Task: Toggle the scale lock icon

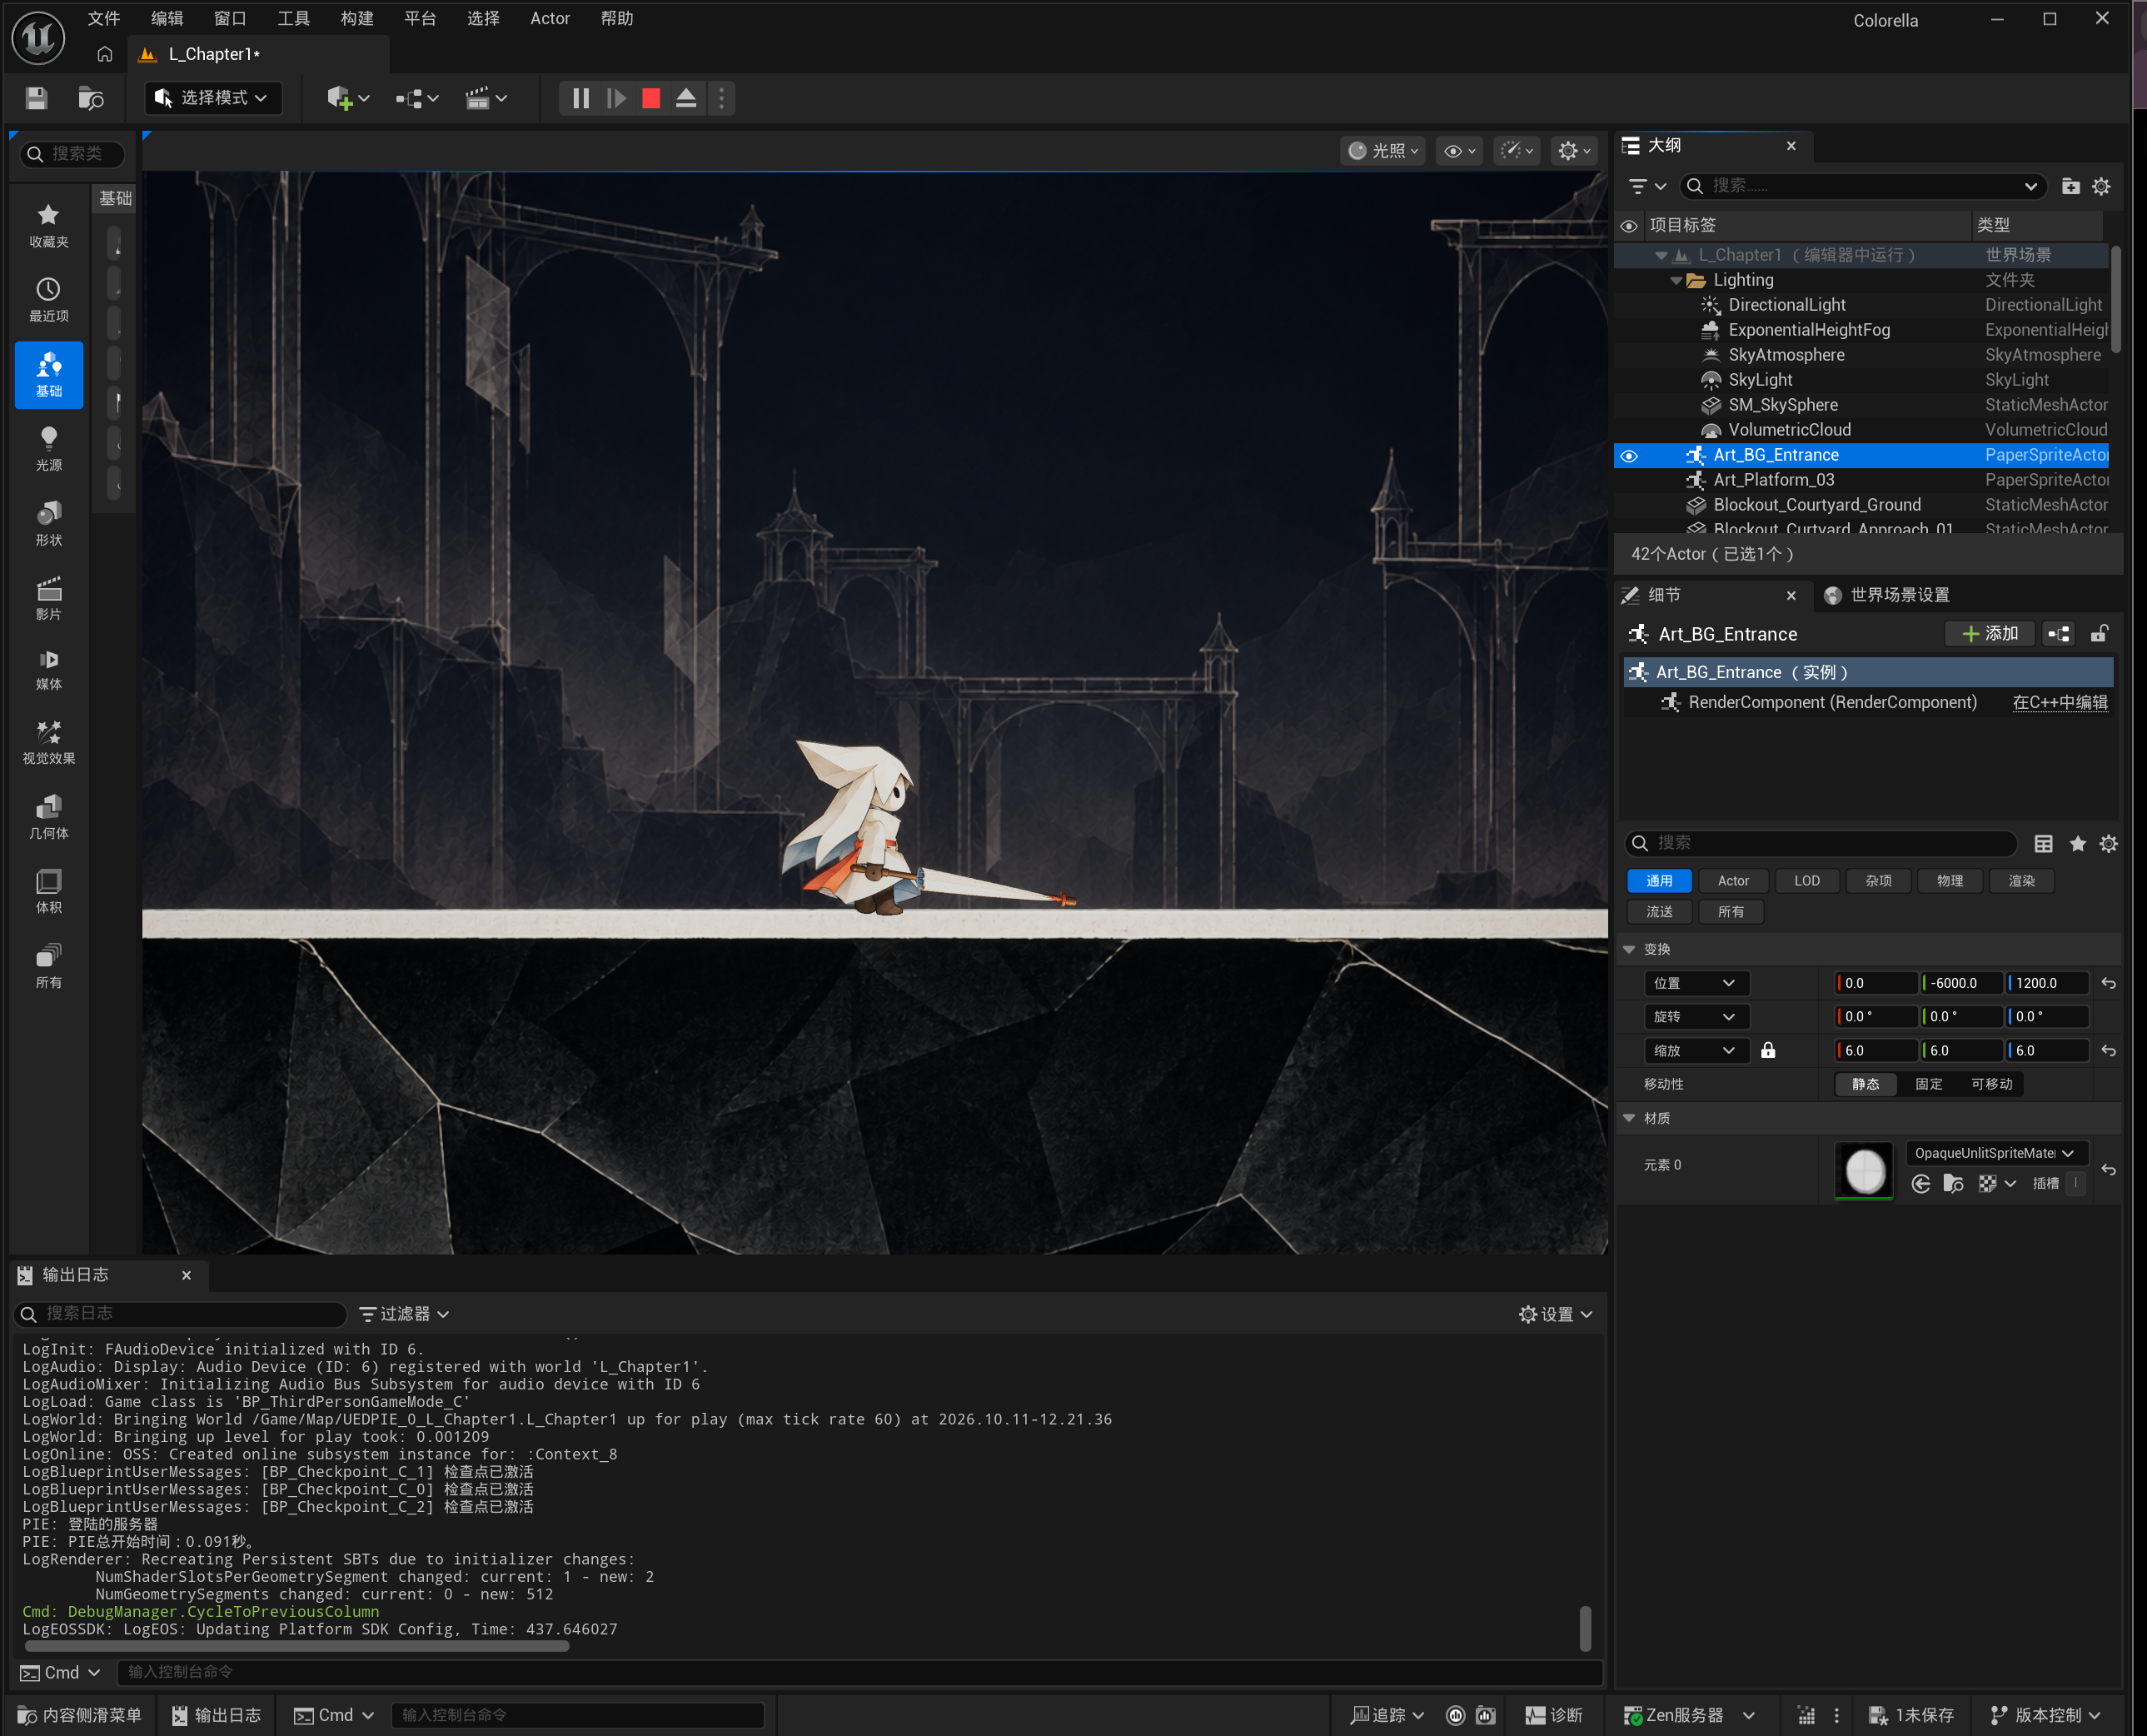Action: pos(1767,1050)
